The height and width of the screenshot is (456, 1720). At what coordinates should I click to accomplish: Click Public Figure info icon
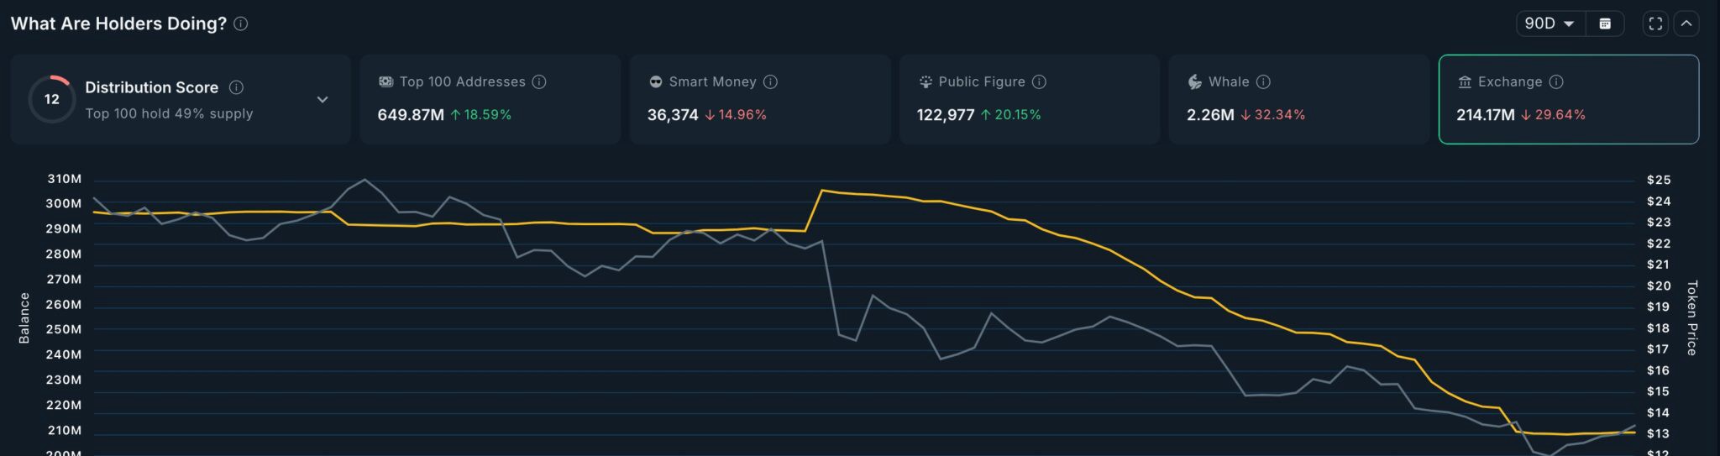click(1039, 81)
